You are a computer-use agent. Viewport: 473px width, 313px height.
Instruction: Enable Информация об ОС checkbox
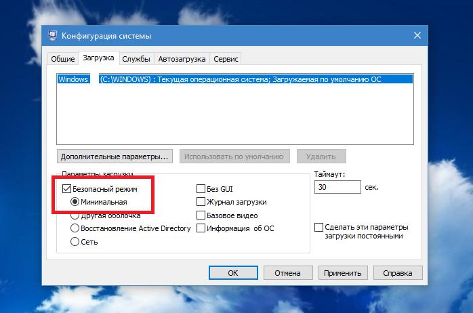pyautogui.click(x=201, y=228)
